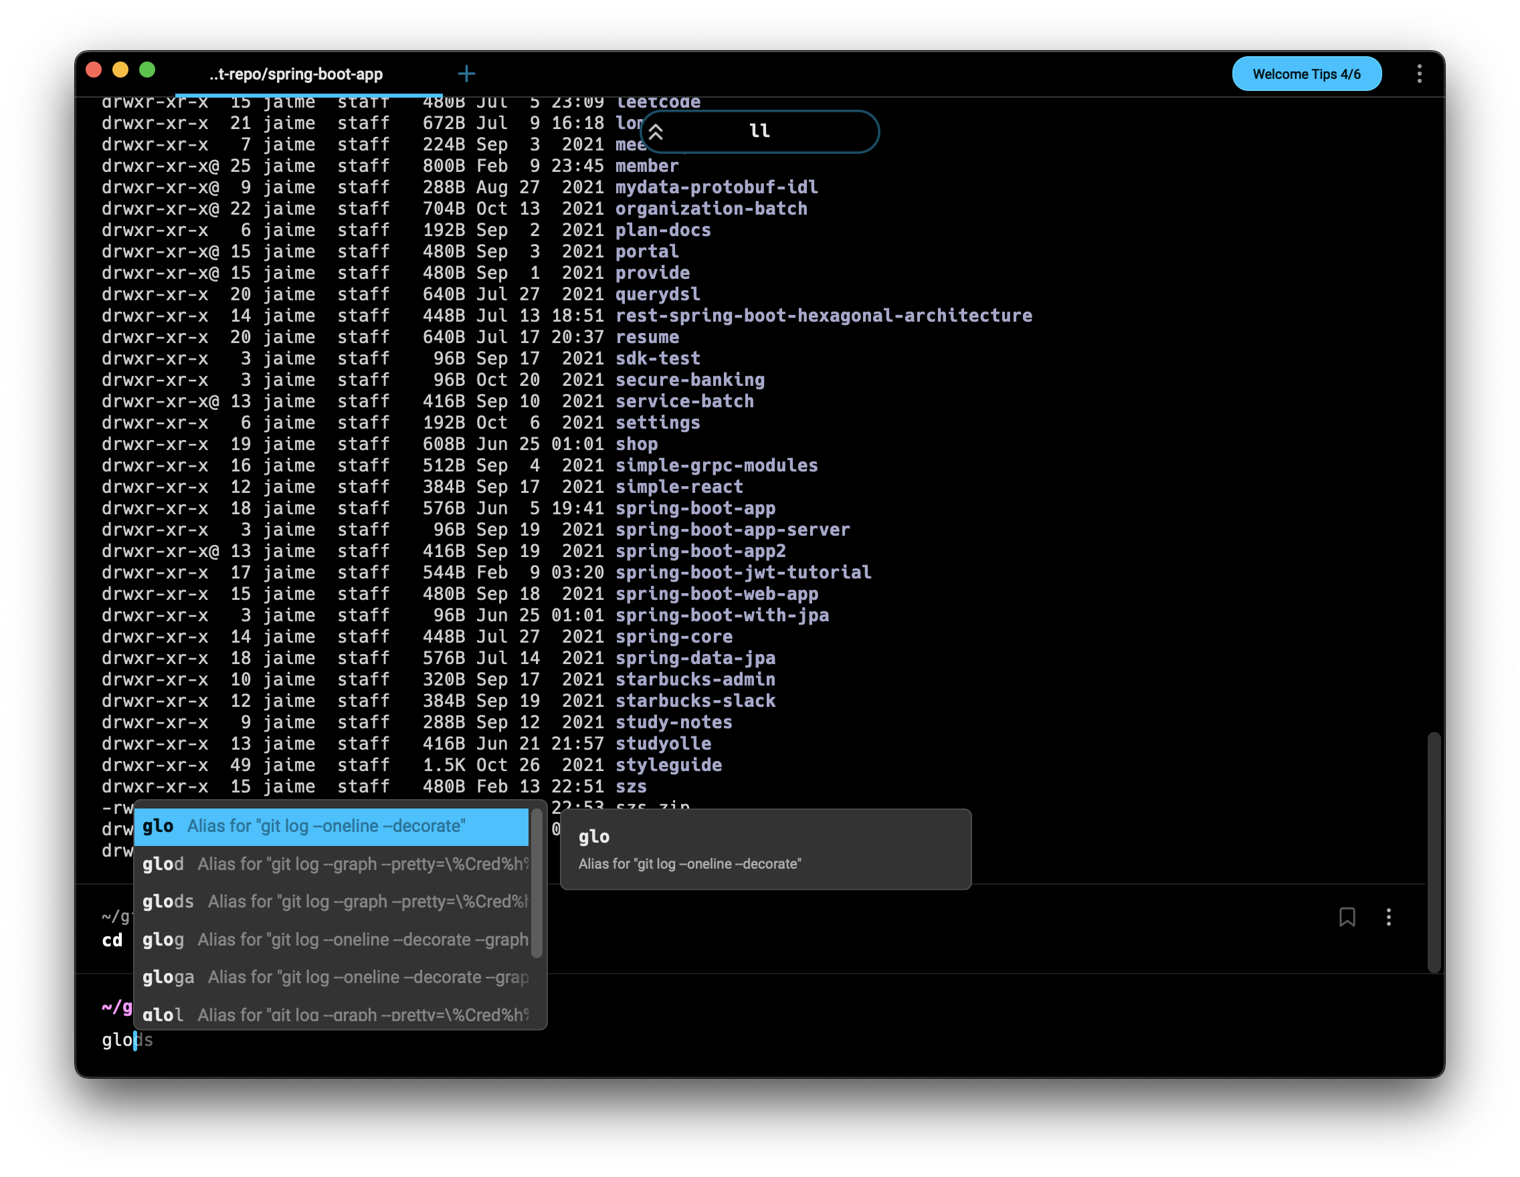
Task: Click the double chevron up icon
Action: pos(656,132)
